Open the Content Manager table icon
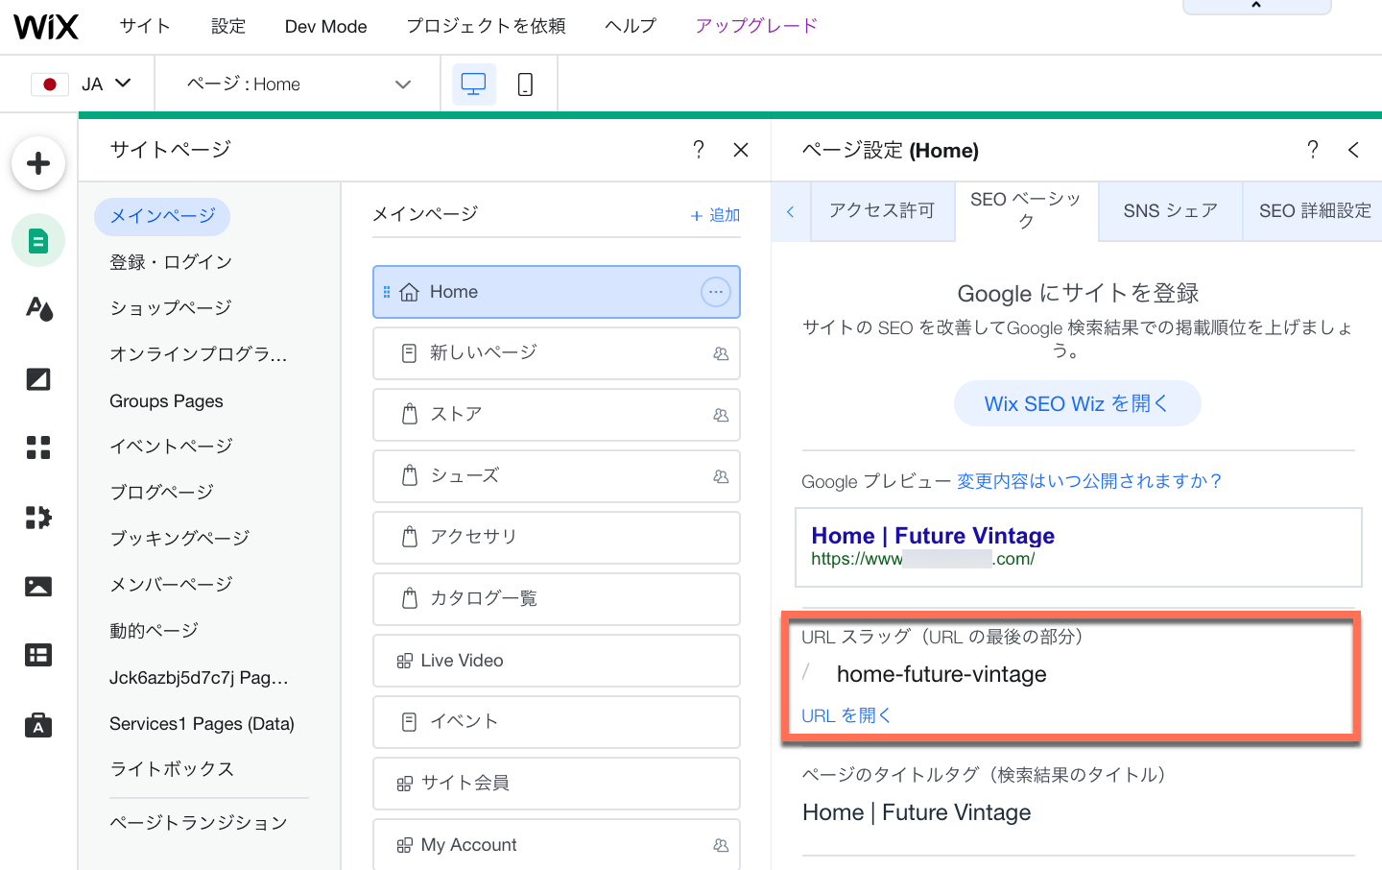The image size is (1382, 870). (38, 655)
